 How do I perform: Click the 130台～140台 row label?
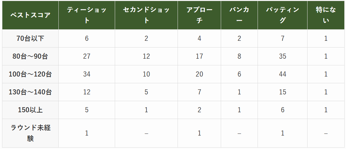click(x=30, y=92)
